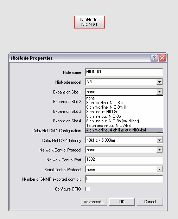This screenshot has height=219, width=178.
Task: Click the Advanced... button
Action: coord(94,202)
